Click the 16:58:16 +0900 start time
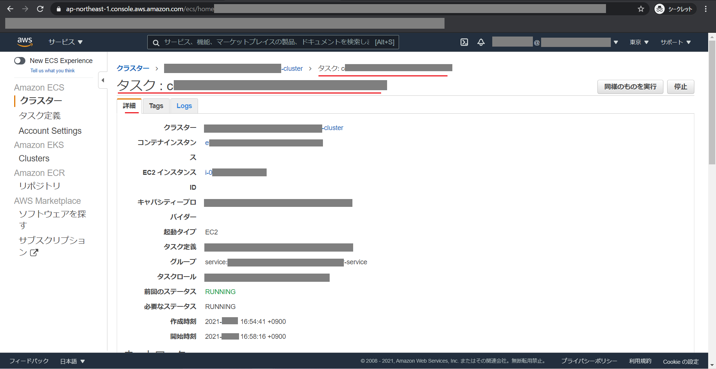This screenshot has width=716, height=369. click(263, 337)
